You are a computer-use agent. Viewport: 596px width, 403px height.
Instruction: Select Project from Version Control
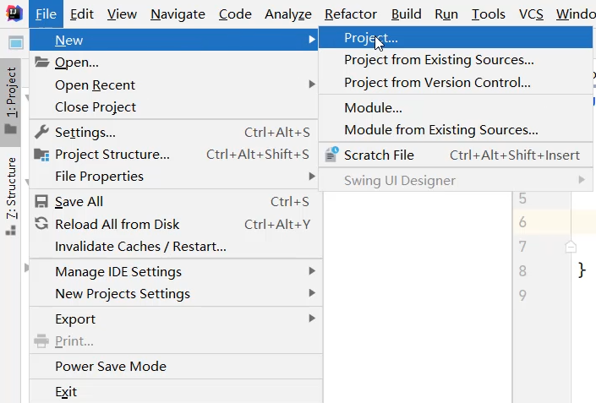437,83
